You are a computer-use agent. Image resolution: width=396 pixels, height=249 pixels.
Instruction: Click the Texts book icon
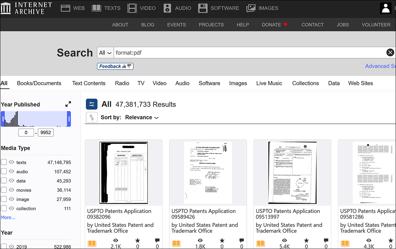tap(96, 8)
